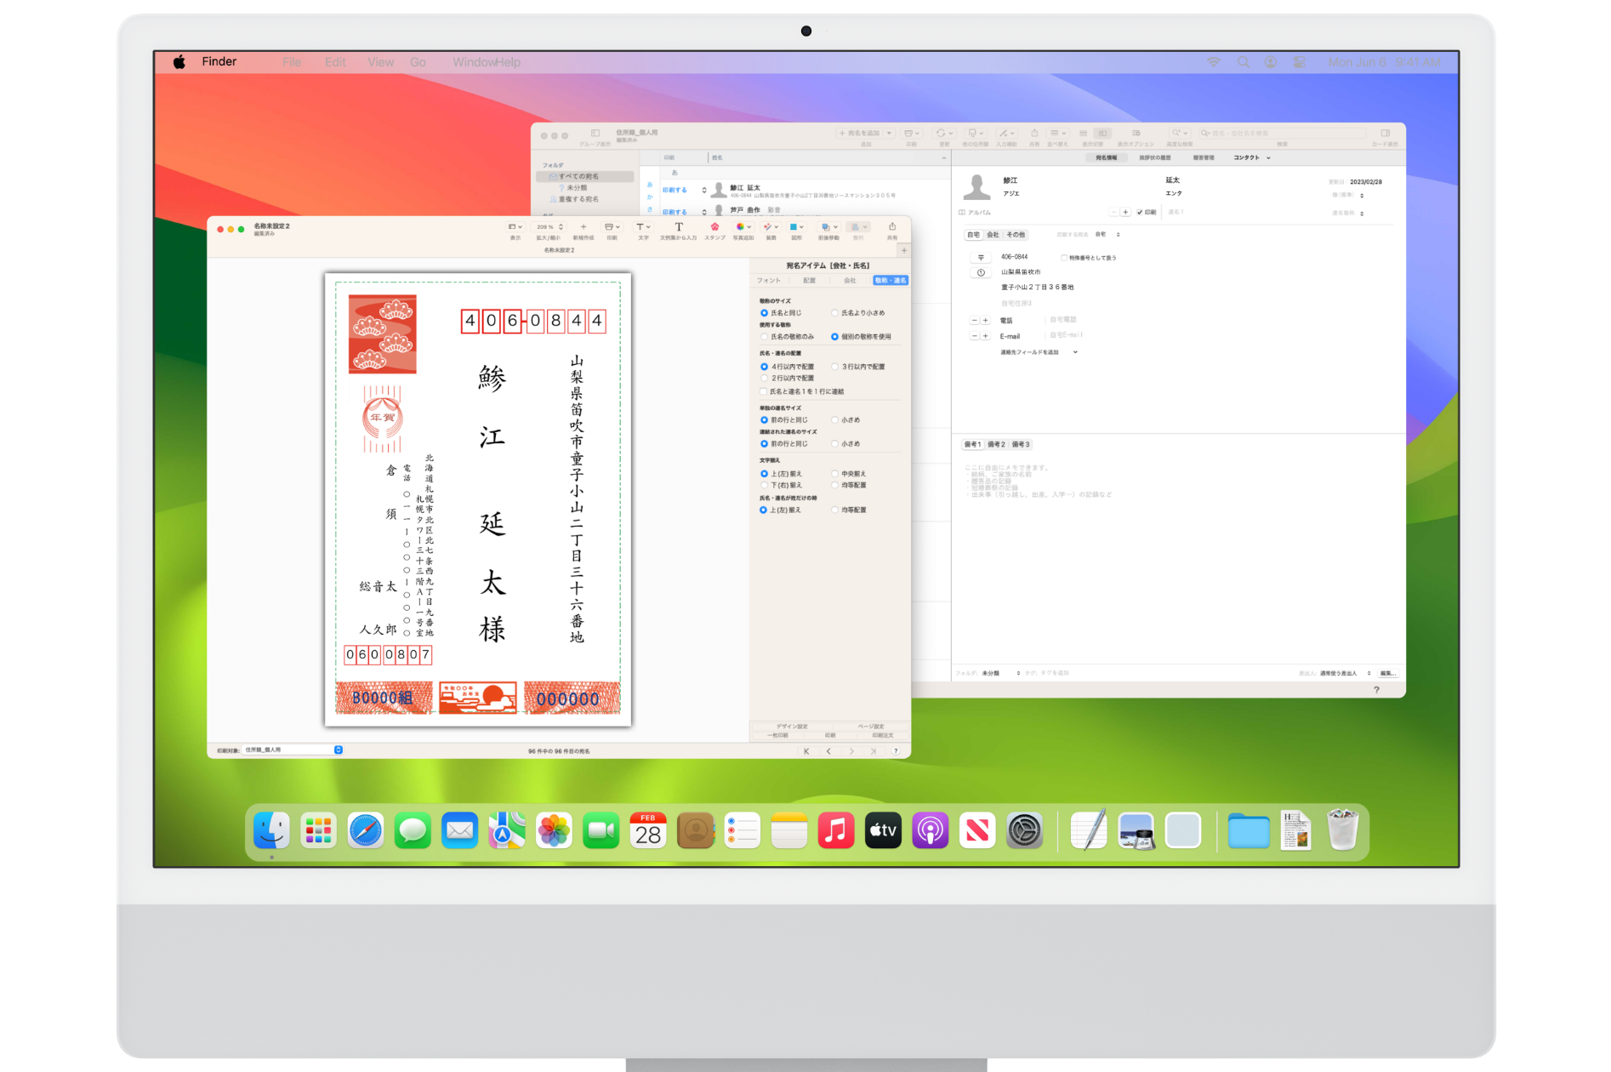Open Safari from the Dock
This screenshot has width=1611, height=1072.
pyautogui.click(x=366, y=831)
